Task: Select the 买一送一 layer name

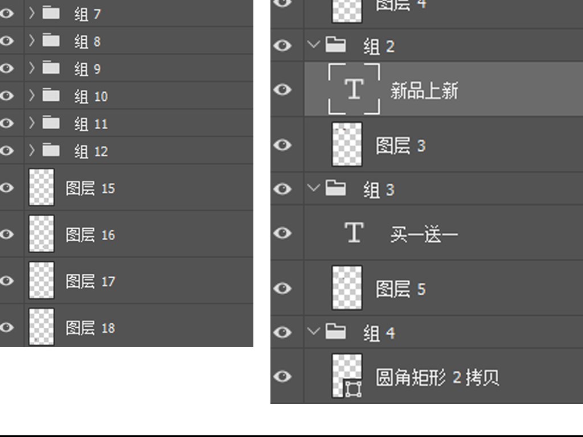Action: click(424, 234)
